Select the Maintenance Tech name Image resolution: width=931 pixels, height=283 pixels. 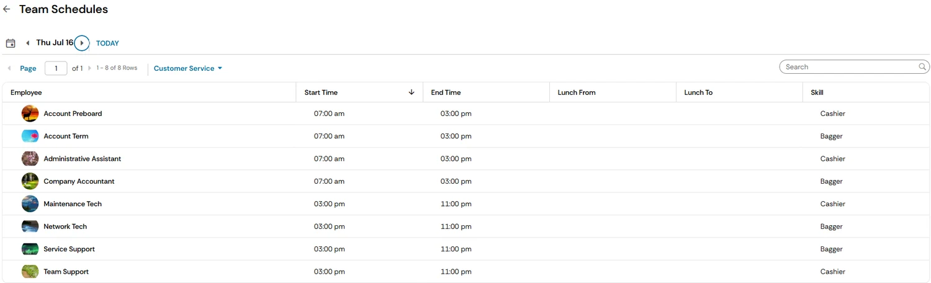(73, 204)
